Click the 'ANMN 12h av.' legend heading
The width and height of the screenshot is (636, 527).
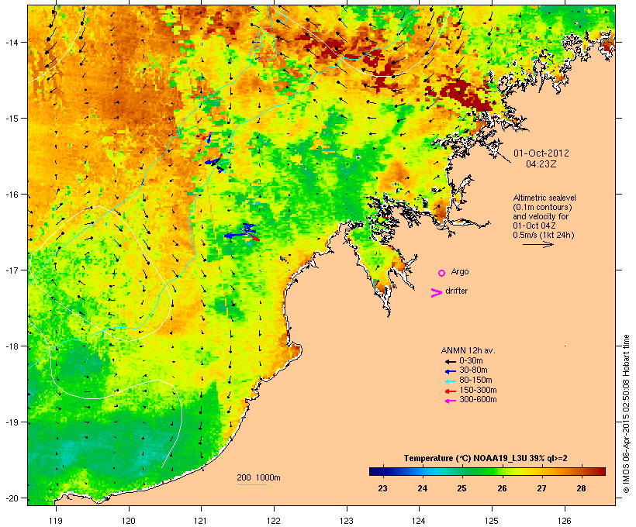pos(468,350)
